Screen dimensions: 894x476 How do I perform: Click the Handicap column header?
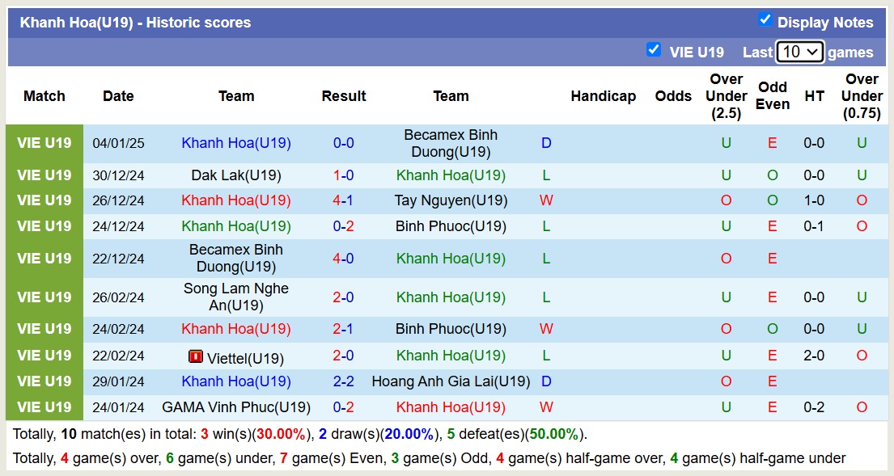[x=603, y=96]
